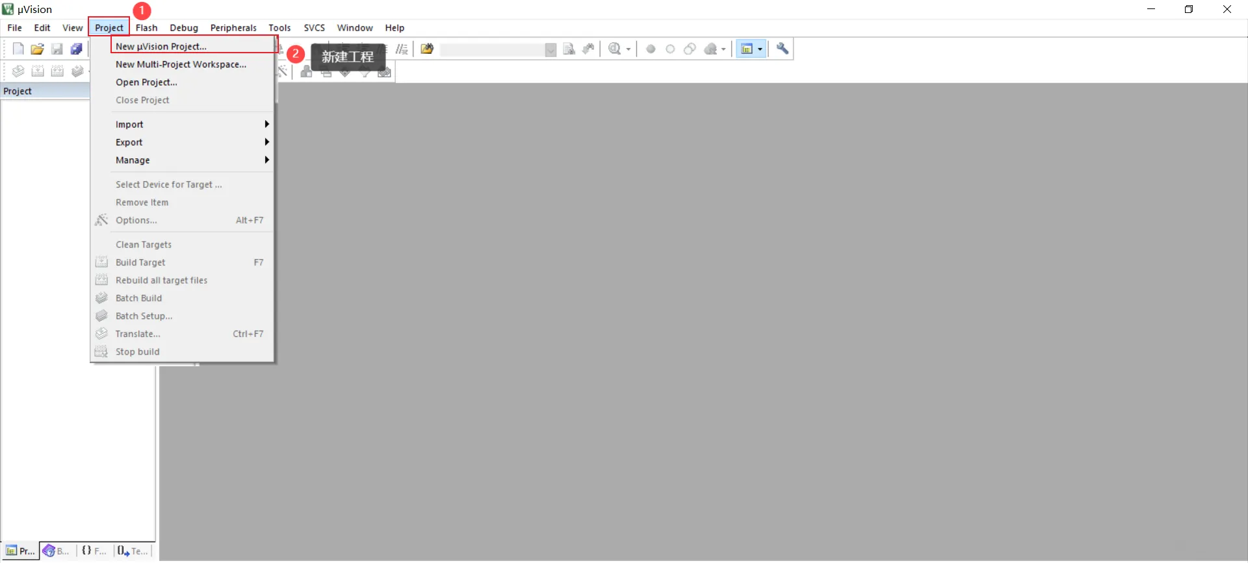Viewport: 1248px width, 563px height.
Task: Click the New file toolbar icon
Action: click(x=18, y=49)
